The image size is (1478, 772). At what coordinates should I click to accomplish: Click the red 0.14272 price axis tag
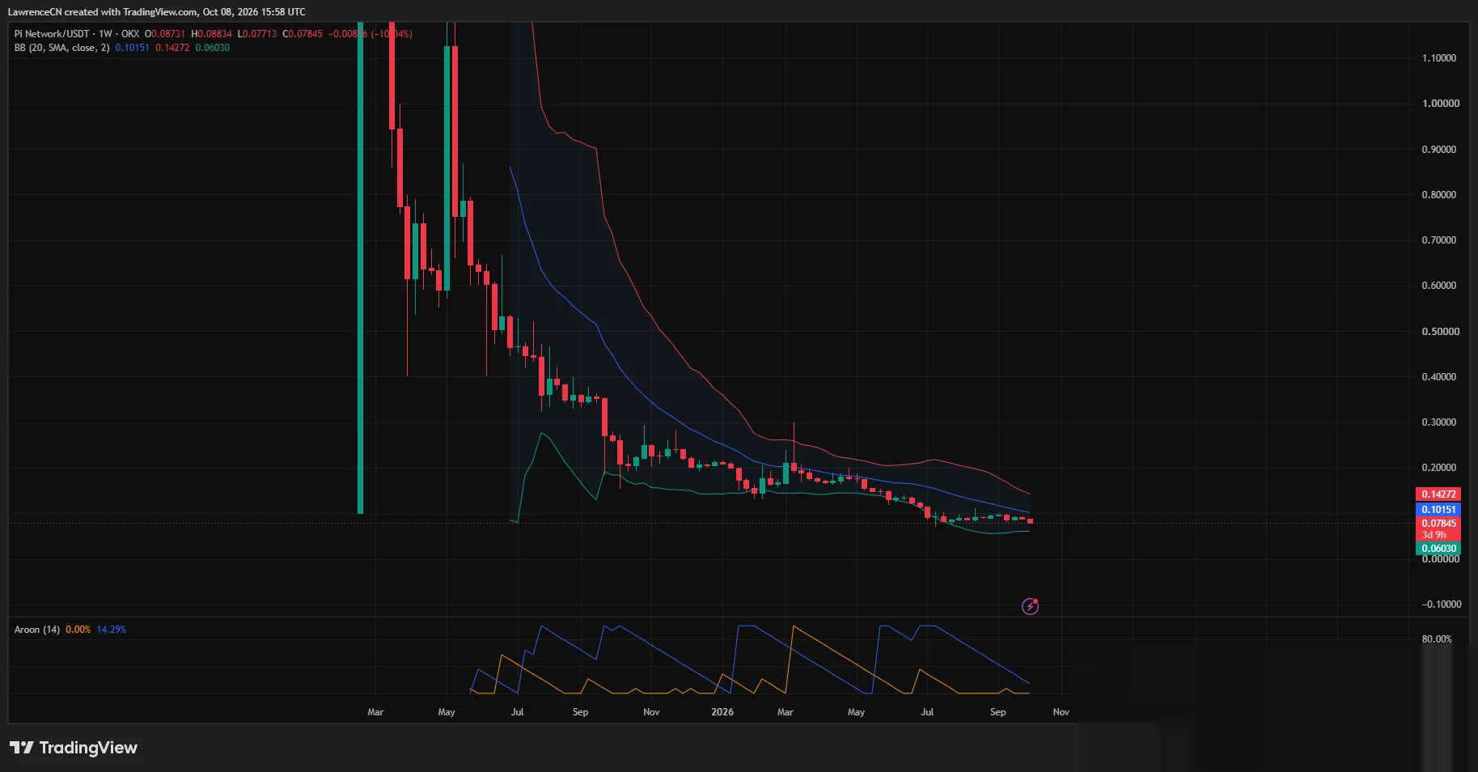pos(1438,494)
